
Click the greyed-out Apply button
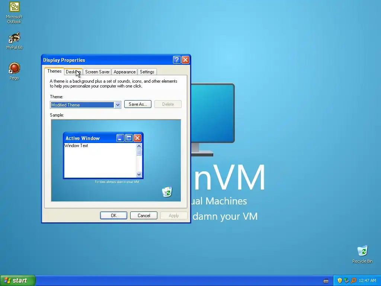pos(174,216)
